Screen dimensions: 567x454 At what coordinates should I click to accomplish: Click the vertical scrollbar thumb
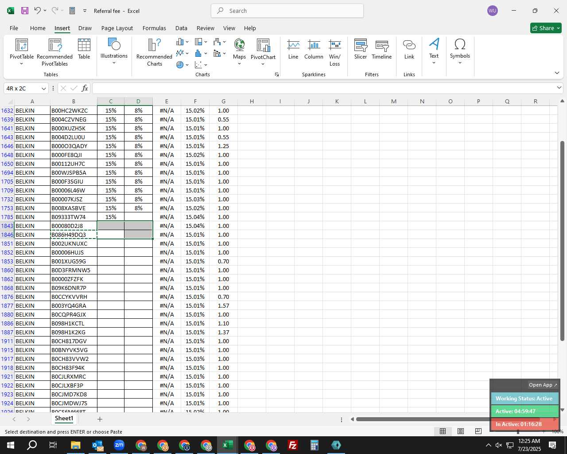[562, 241]
